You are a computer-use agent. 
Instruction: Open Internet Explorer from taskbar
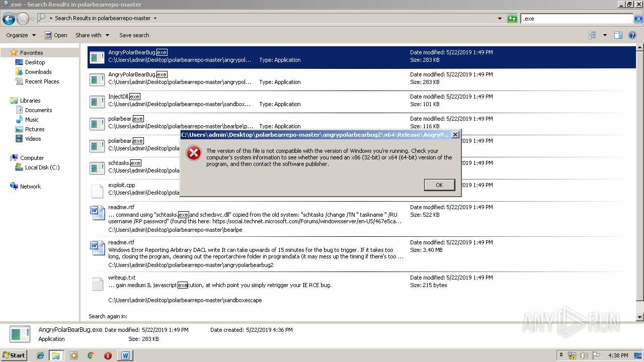(x=40, y=355)
